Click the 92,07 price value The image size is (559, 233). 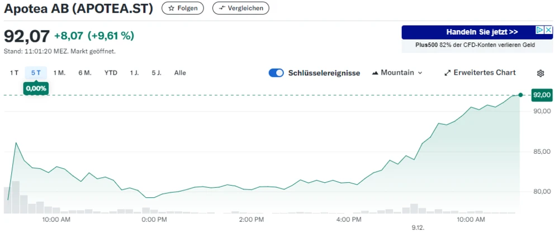click(27, 36)
